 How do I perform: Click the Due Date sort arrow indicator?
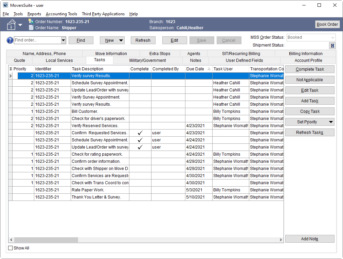coord(209,69)
